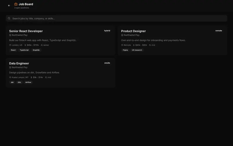Select the dbt skill tag
Viewport: 233px width, 146px height.
point(12,82)
